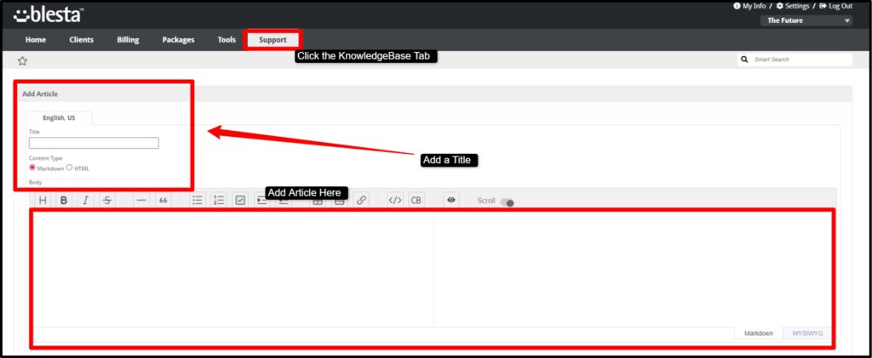The height and width of the screenshot is (358, 872).
Task: Open The Future company dropdown
Action: (x=806, y=20)
